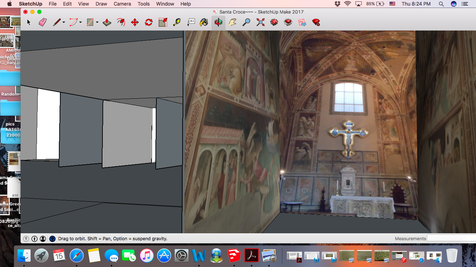476x267 pixels.
Task: Choose the Zoom magnifier tool
Action: point(246,23)
